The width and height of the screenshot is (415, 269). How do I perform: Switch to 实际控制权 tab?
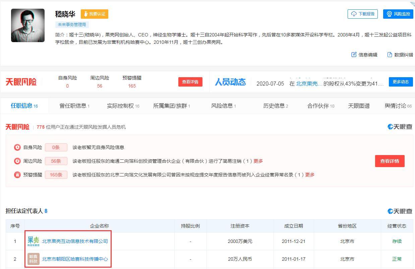(x=123, y=106)
